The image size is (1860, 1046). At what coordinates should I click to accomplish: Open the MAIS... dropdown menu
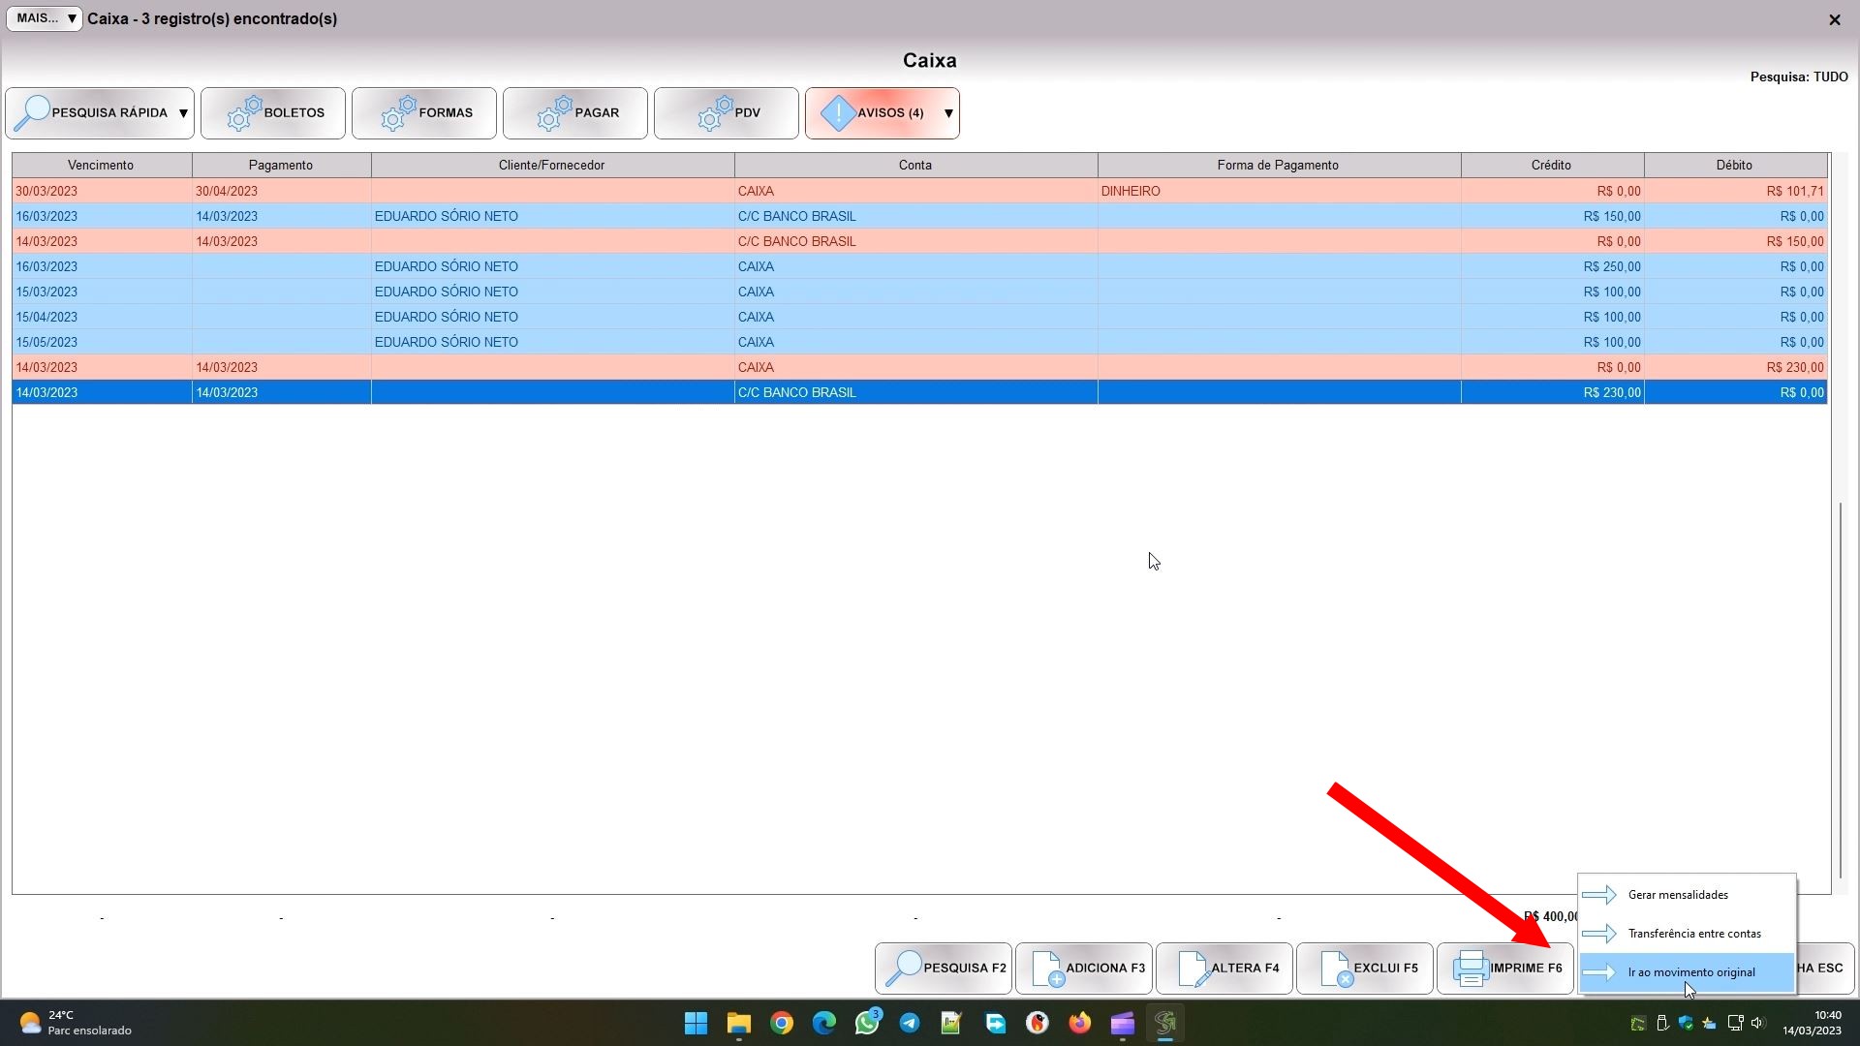[x=45, y=18]
